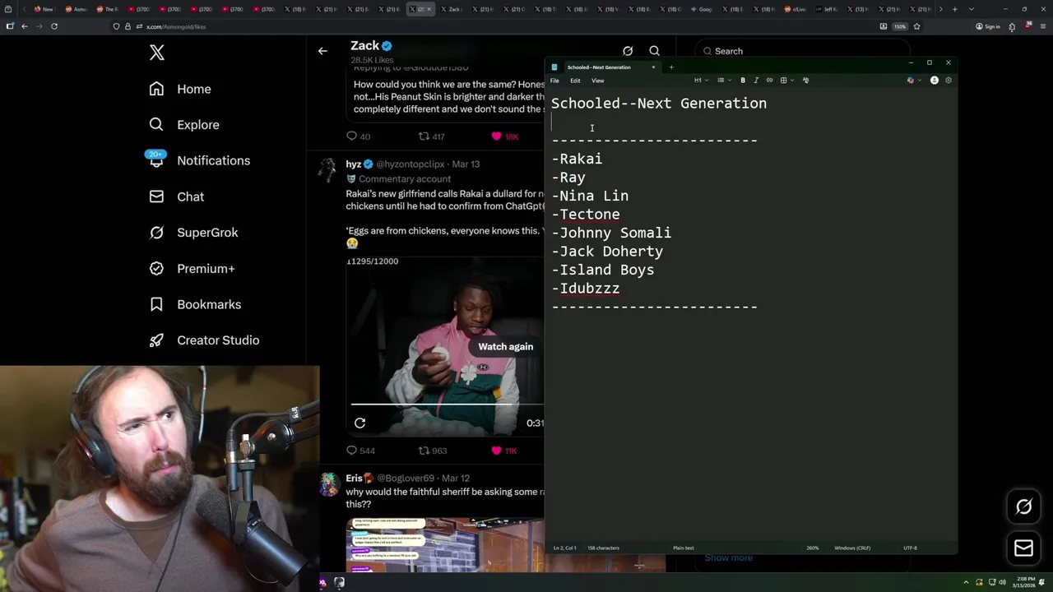Click Plain text in Notepad status bar
The image size is (1053, 592).
[x=684, y=548]
